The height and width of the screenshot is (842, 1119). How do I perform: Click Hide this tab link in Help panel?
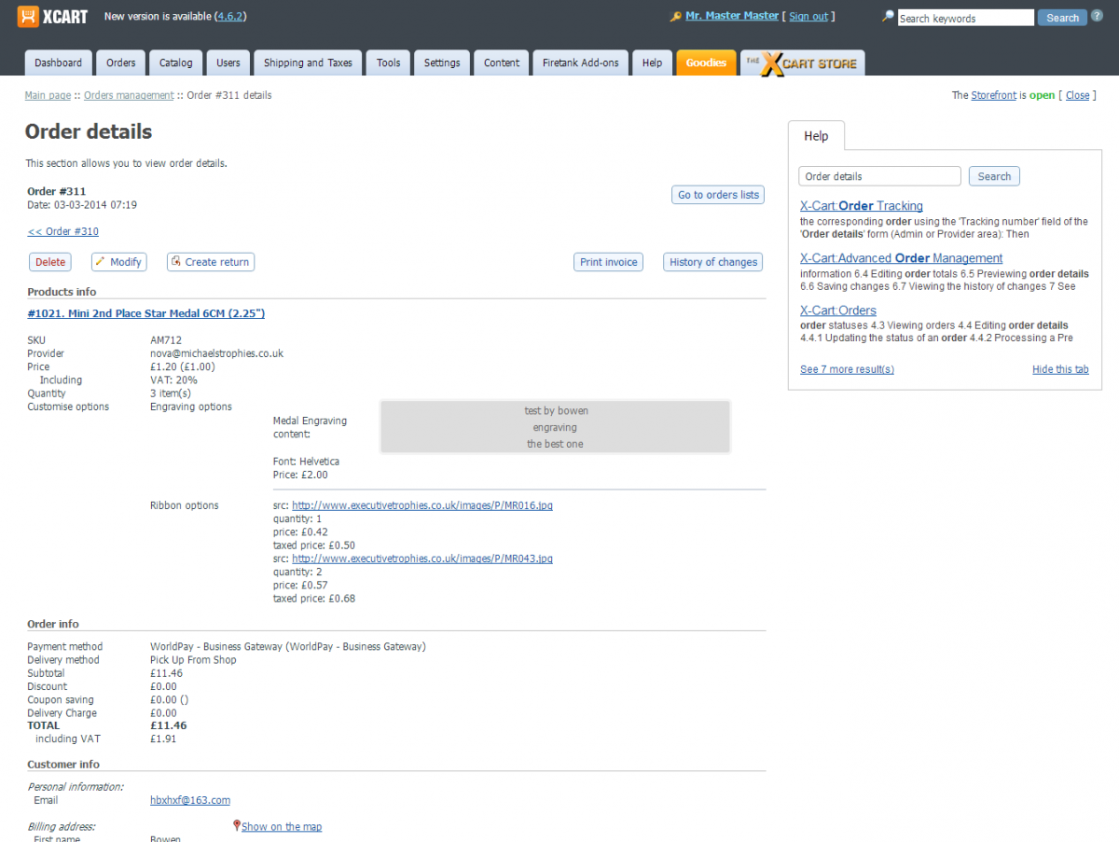pyautogui.click(x=1059, y=369)
